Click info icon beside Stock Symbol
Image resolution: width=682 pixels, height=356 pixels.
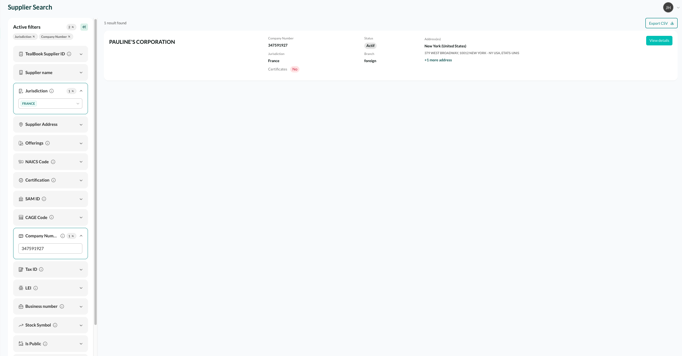(55, 325)
